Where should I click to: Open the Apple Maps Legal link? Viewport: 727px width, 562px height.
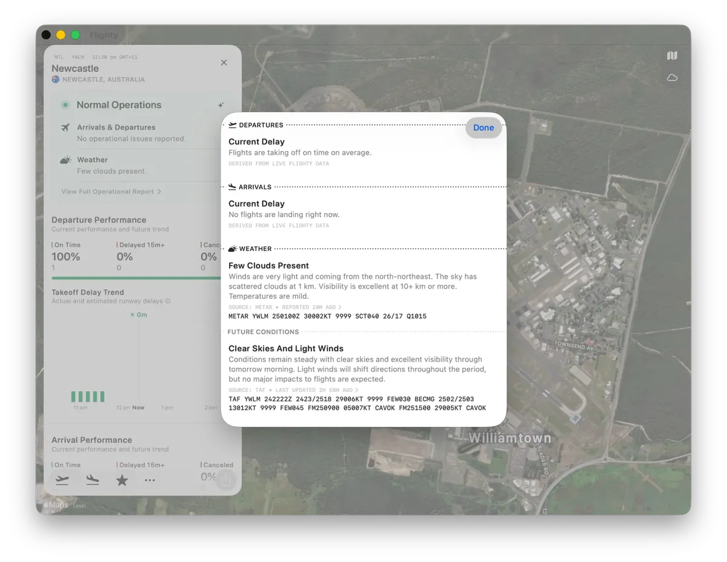[79, 506]
